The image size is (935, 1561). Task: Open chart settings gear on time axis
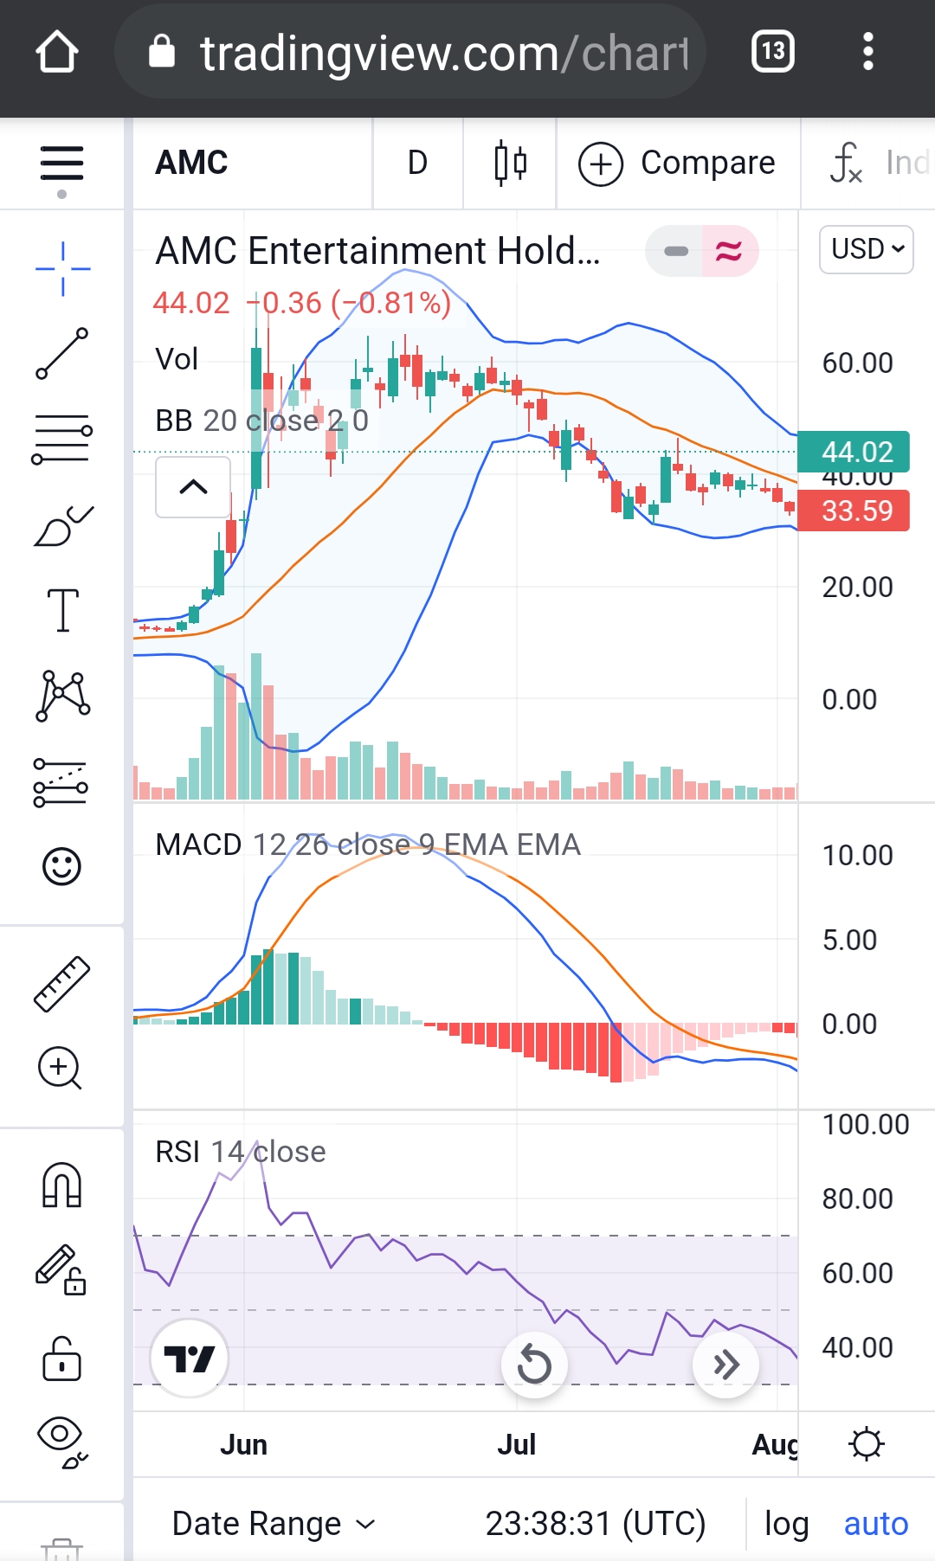click(x=867, y=1444)
